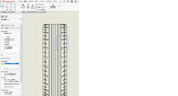
Task: Click the display state list horizontal scrollbar
Action: 12,68
